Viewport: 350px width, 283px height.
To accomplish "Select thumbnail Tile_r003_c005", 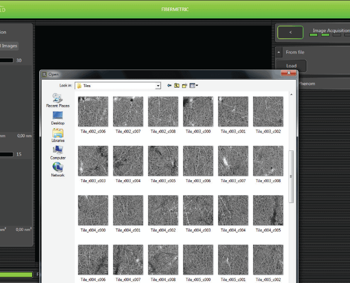I will pos(163,161).
